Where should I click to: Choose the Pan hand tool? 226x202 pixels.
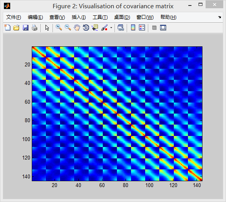pyautogui.click(x=77, y=28)
